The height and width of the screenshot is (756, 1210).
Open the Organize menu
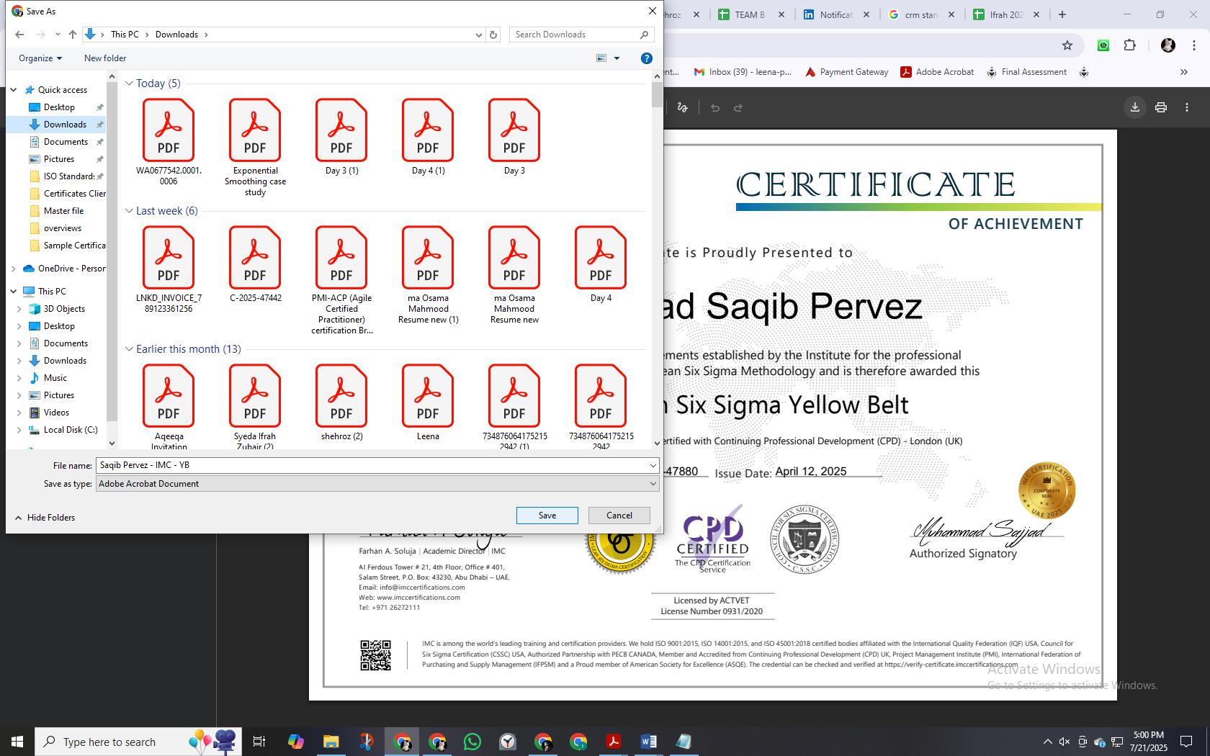(40, 58)
